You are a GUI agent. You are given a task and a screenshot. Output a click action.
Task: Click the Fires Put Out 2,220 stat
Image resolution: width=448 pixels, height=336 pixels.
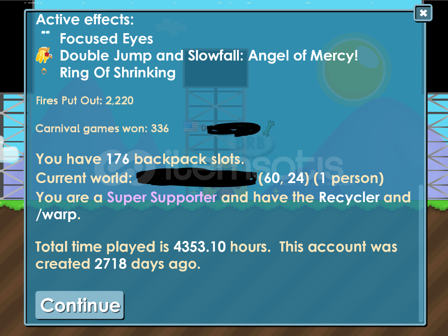pos(84,100)
